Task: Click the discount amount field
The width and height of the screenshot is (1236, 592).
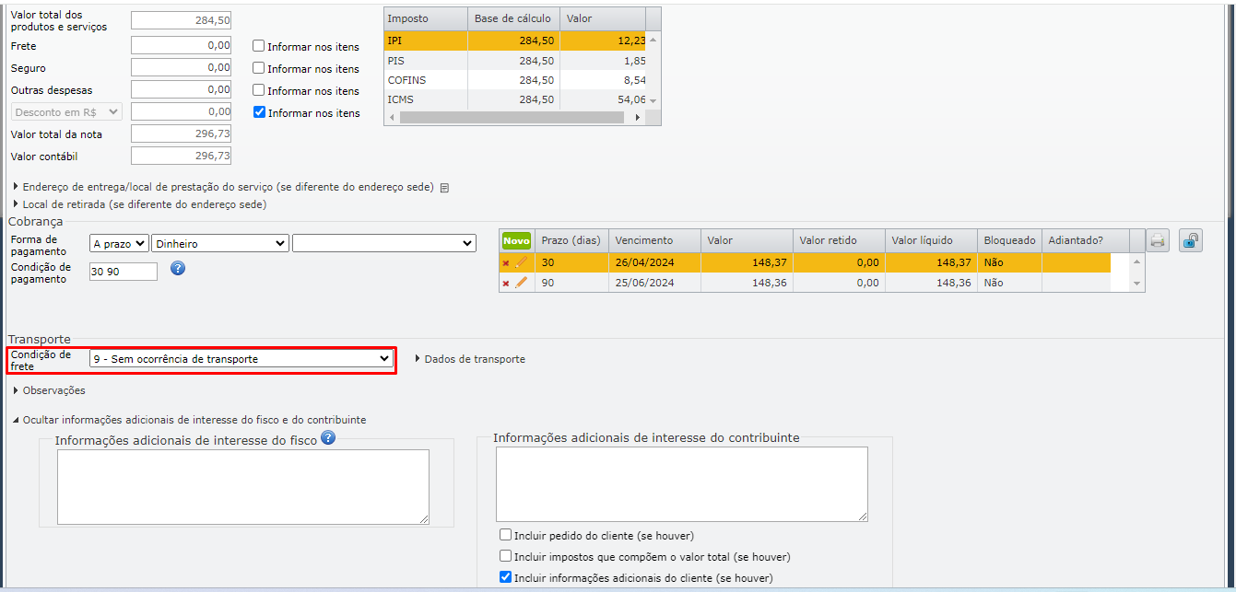Action: (x=181, y=111)
